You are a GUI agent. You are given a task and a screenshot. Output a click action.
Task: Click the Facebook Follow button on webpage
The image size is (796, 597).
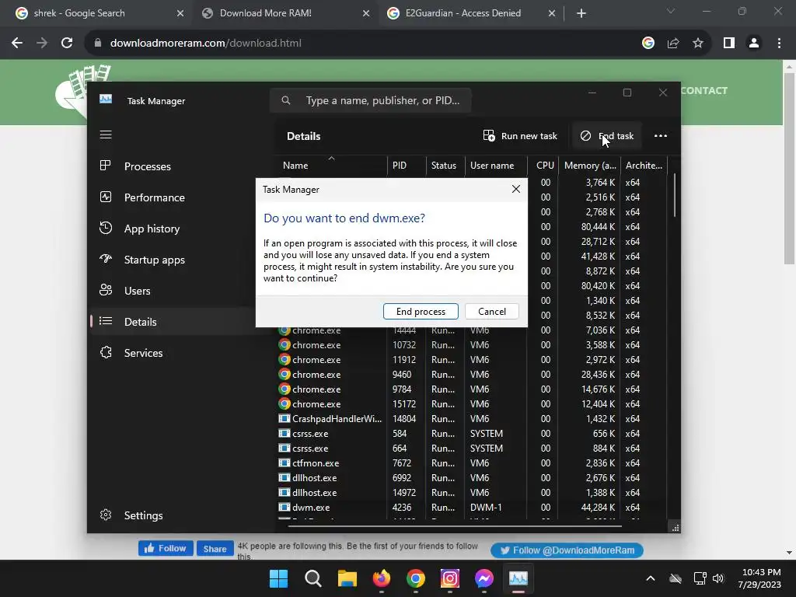point(166,548)
